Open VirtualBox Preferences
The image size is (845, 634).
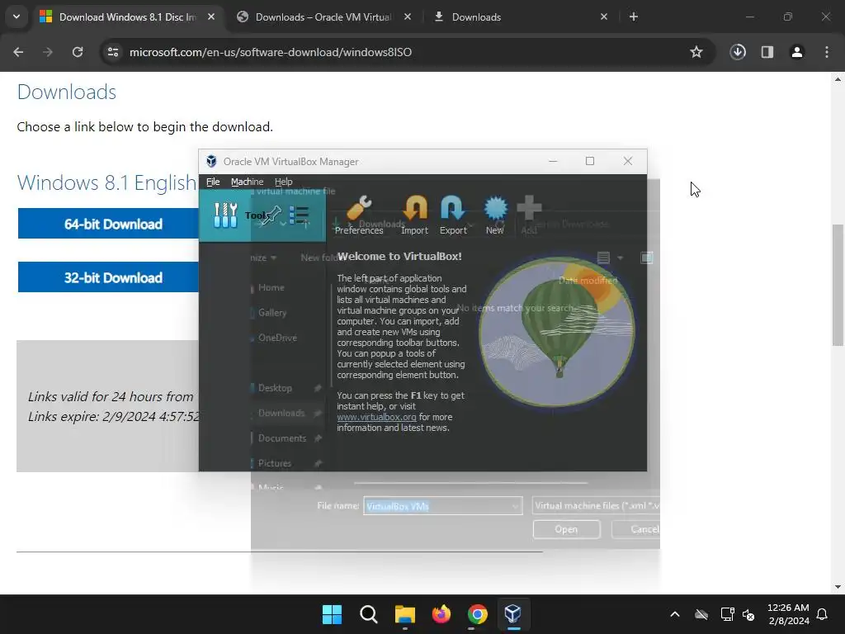(x=359, y=215)
